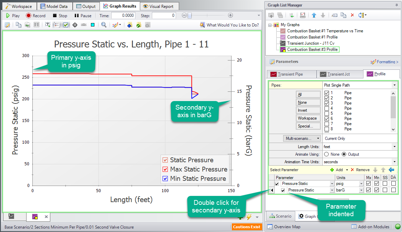Collapse the My Graphs tree node
Viewport: 402px width, 232px height.
[270, 25]
